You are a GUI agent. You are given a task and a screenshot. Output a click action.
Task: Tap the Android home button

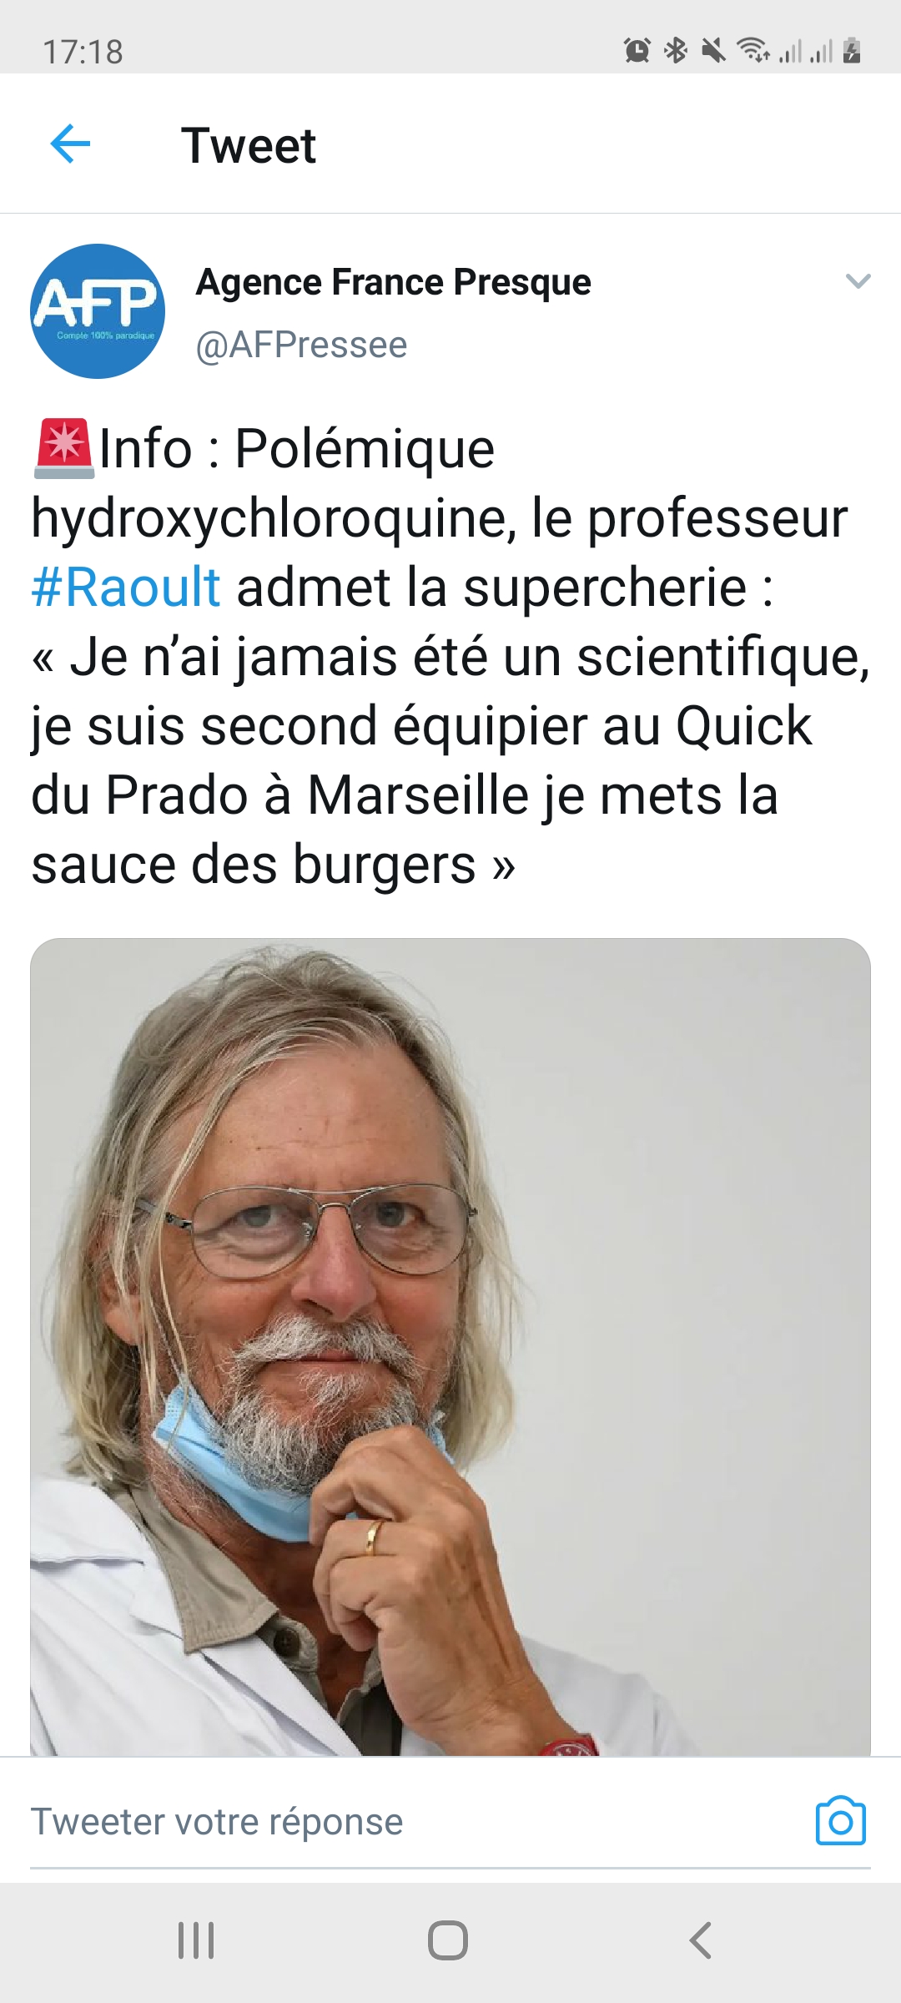(x=448, y=1940)
